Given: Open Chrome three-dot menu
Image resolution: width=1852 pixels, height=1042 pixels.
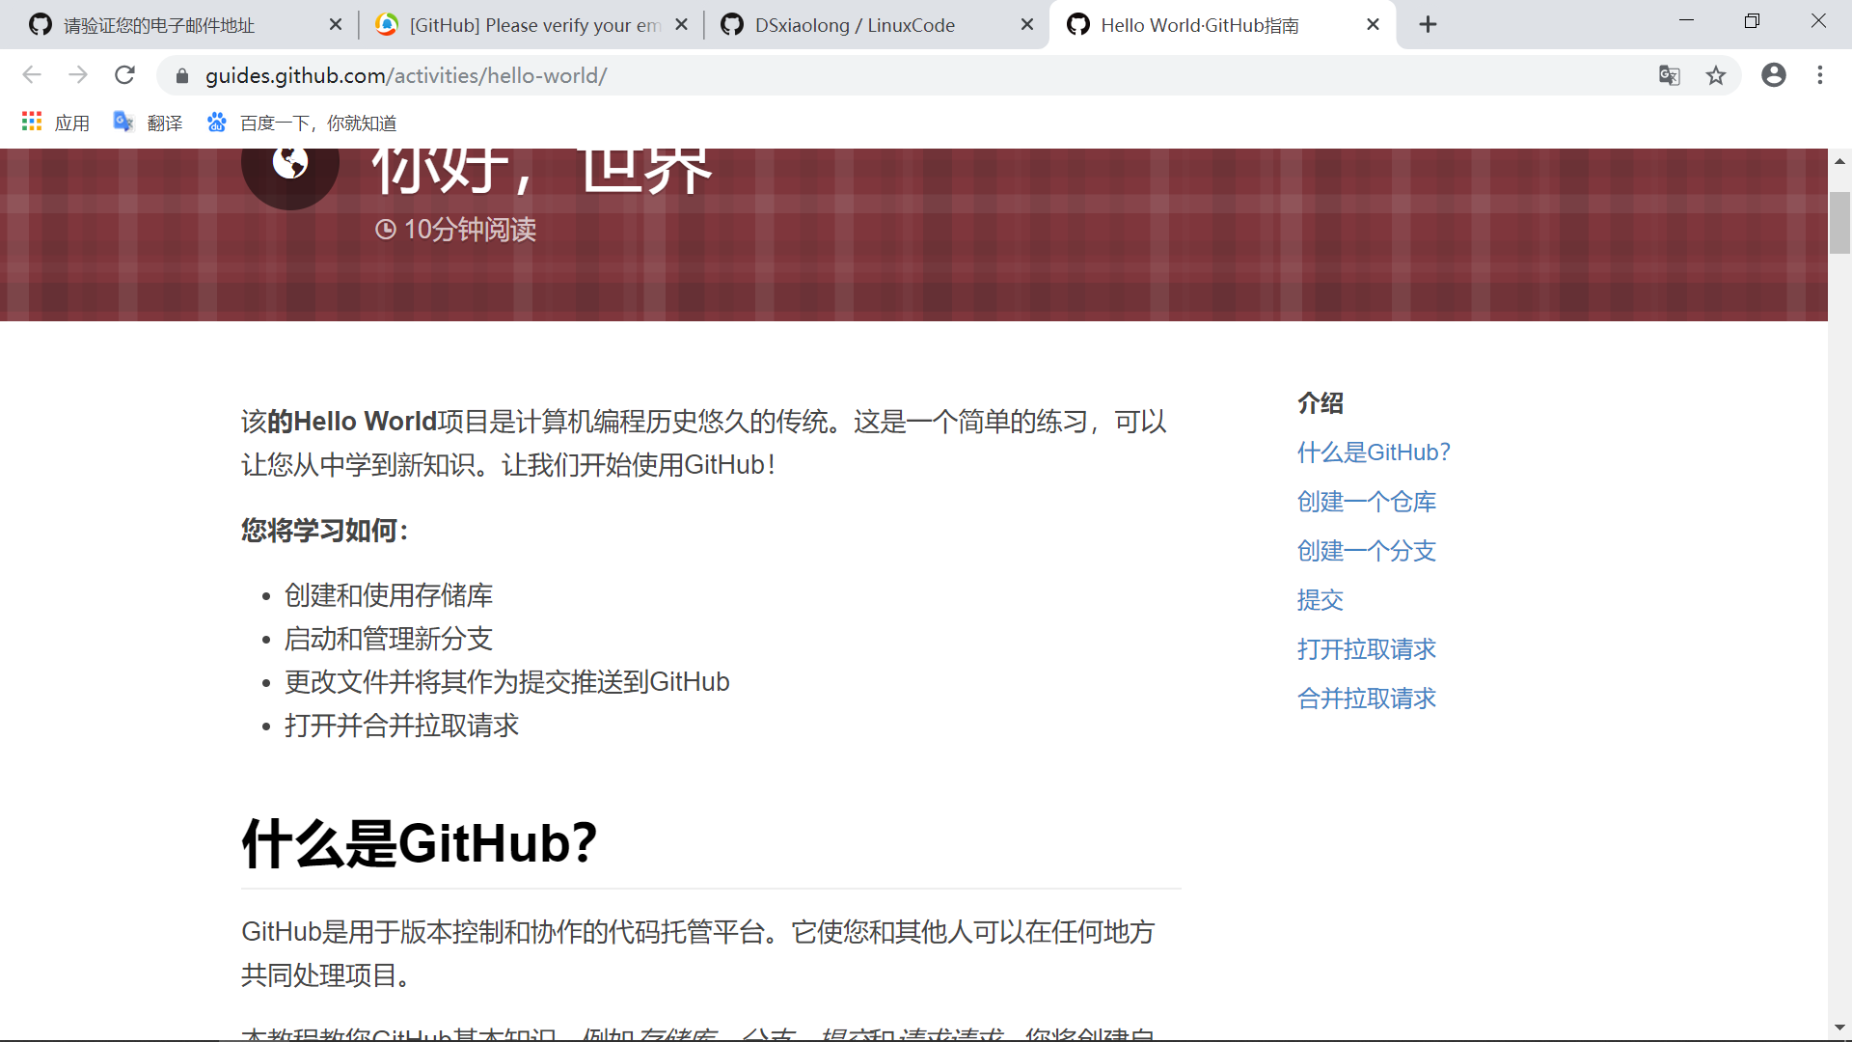Looking at the screenshot, I should coord(1820,75).
